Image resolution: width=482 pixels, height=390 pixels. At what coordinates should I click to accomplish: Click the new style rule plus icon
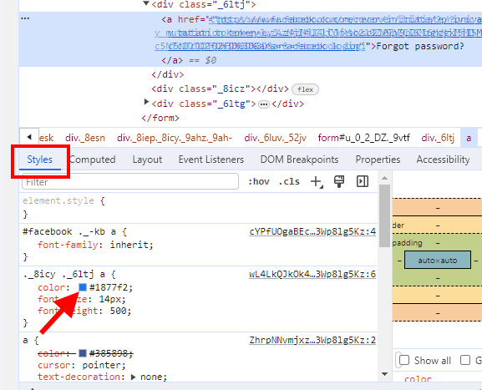pyautogui.click(x=317, y=181)
